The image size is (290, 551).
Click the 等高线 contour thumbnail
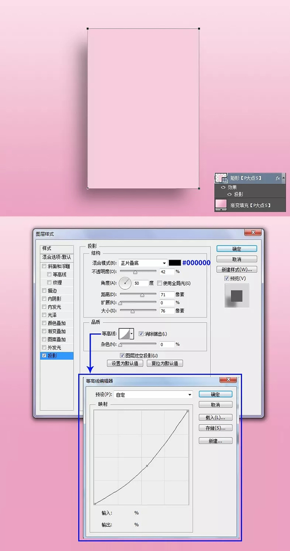(124, 333)
